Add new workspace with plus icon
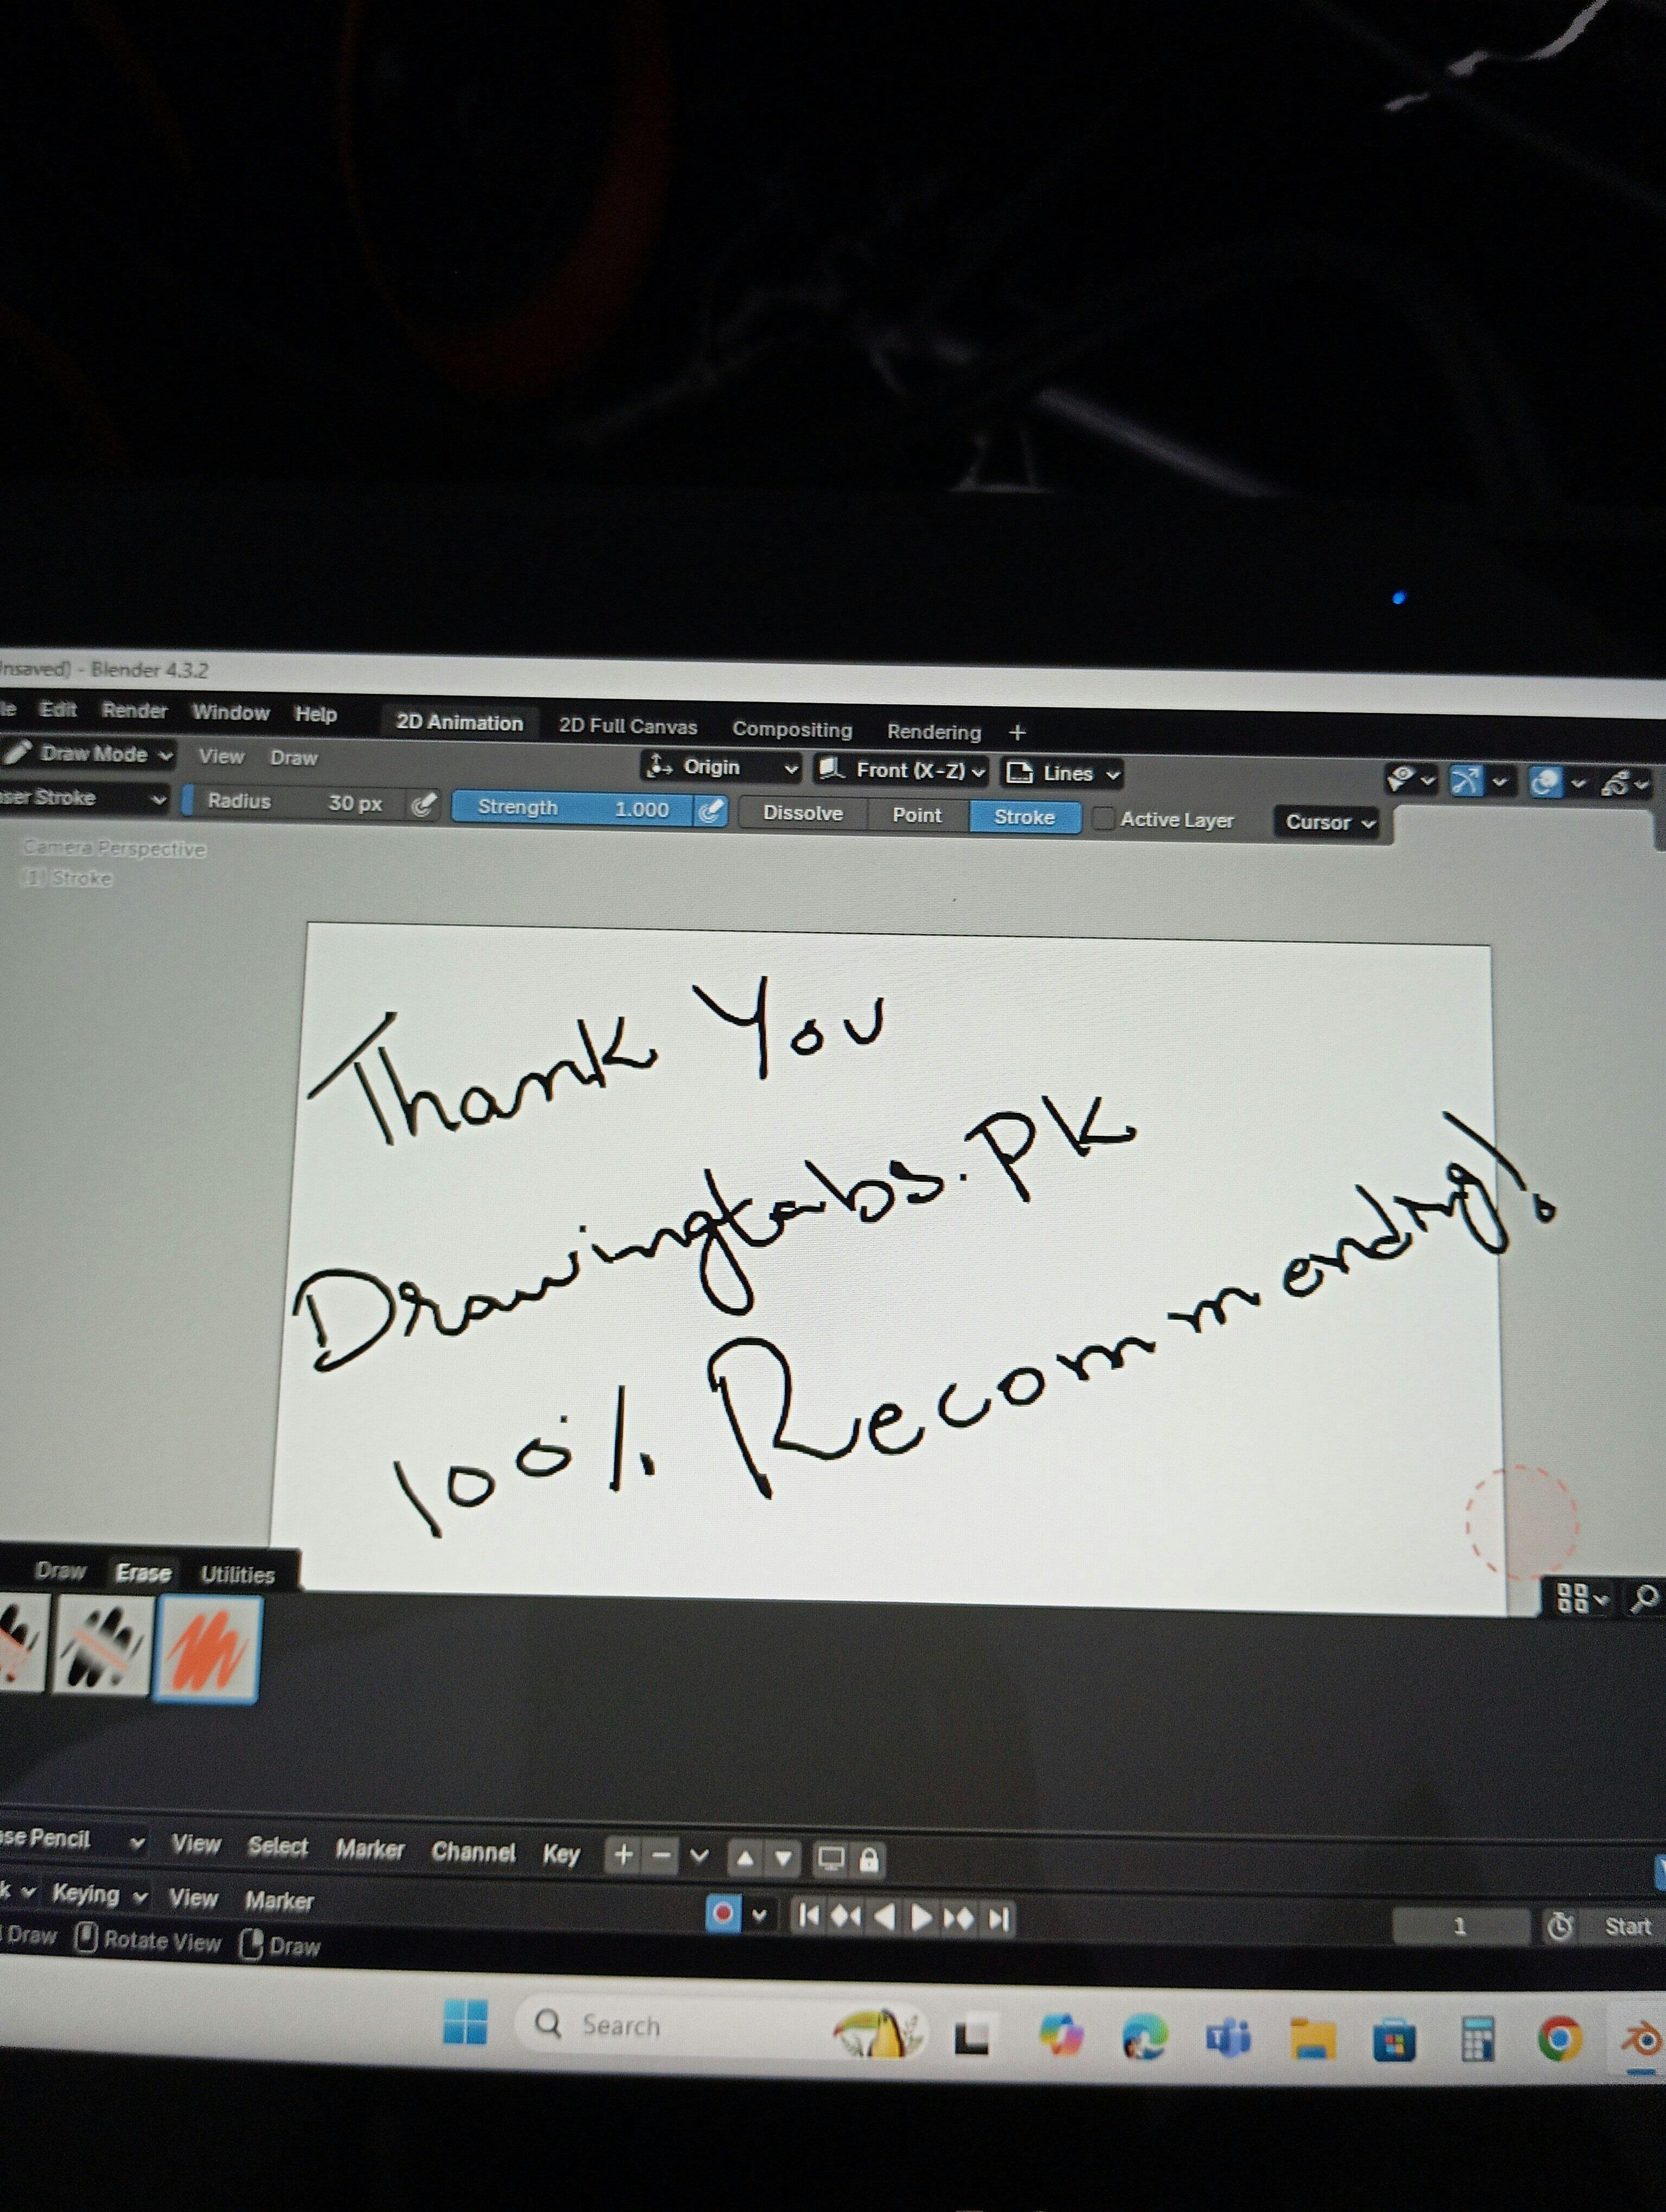Image resolution: width=1666 pixels, height=2212 pixels. click(x=1017, y=732)
